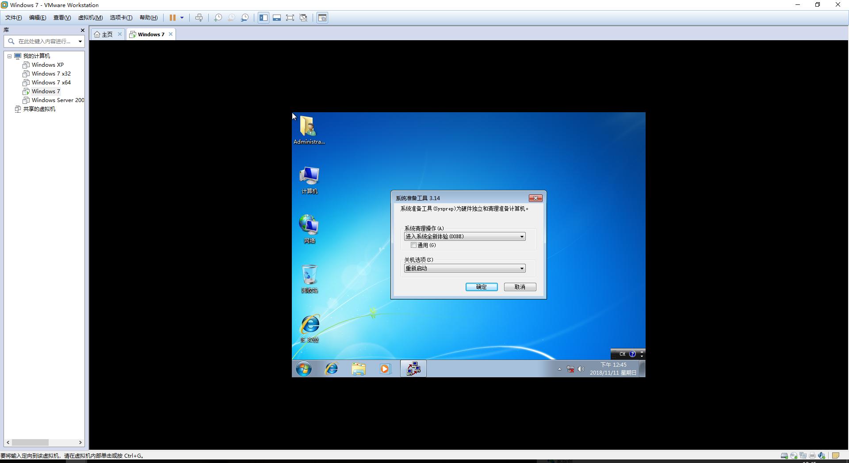Confirm Sysprep by clicking 确定
The image size is (849, 463).
481,287
